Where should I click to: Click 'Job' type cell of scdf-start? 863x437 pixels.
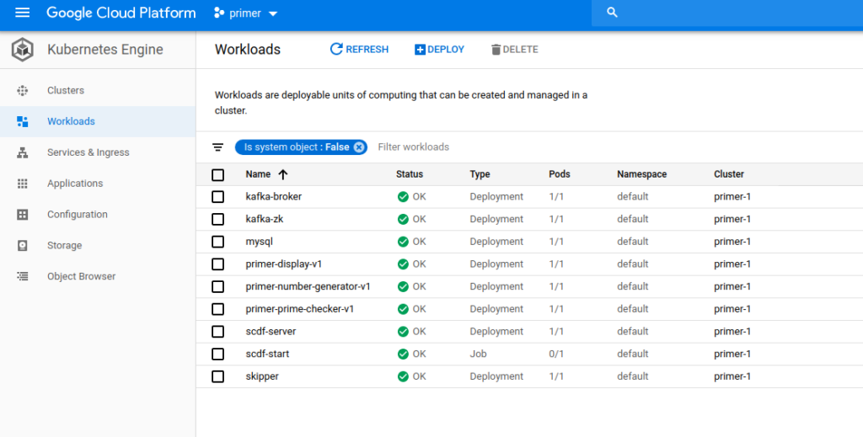pyautogui.click(x=479, y=354)
